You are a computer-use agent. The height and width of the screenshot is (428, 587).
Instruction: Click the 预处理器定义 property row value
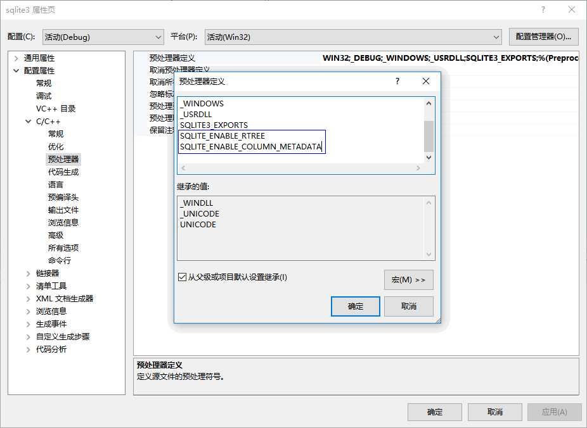[x=450, y=58]
